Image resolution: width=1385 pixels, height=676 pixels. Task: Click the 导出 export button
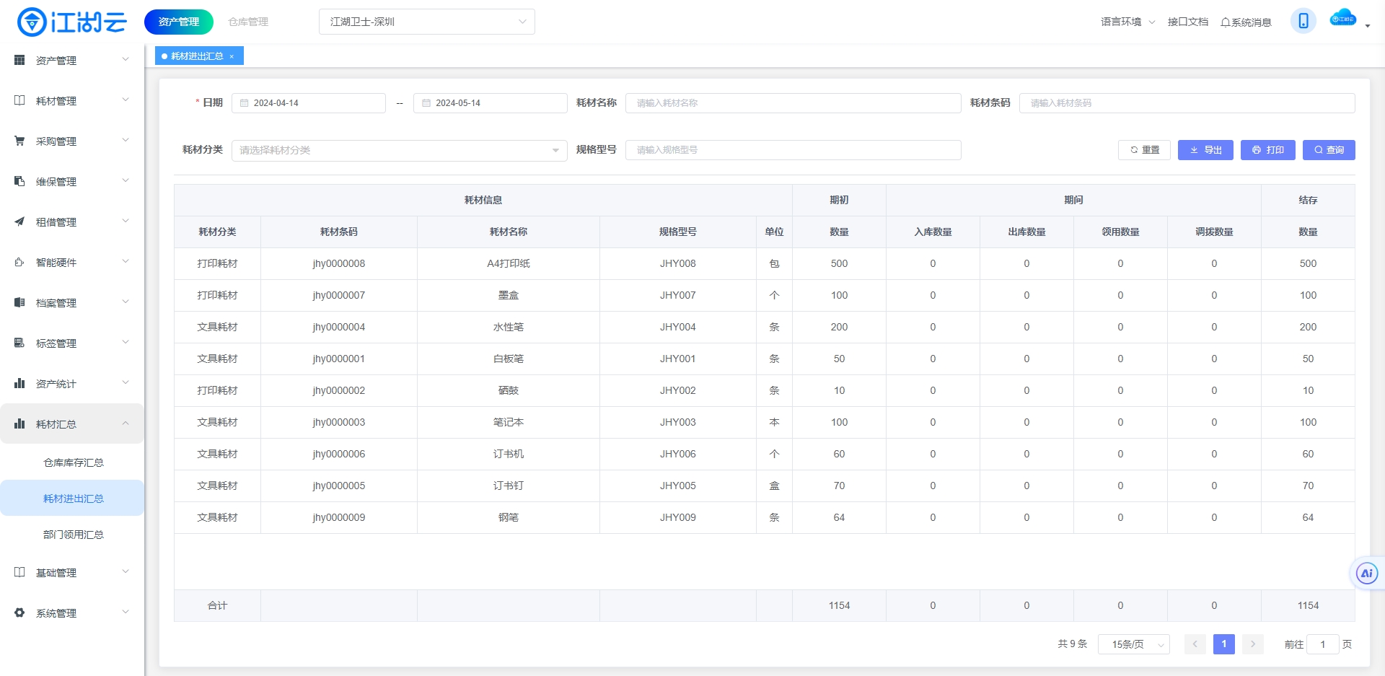tap(1205, 150)
